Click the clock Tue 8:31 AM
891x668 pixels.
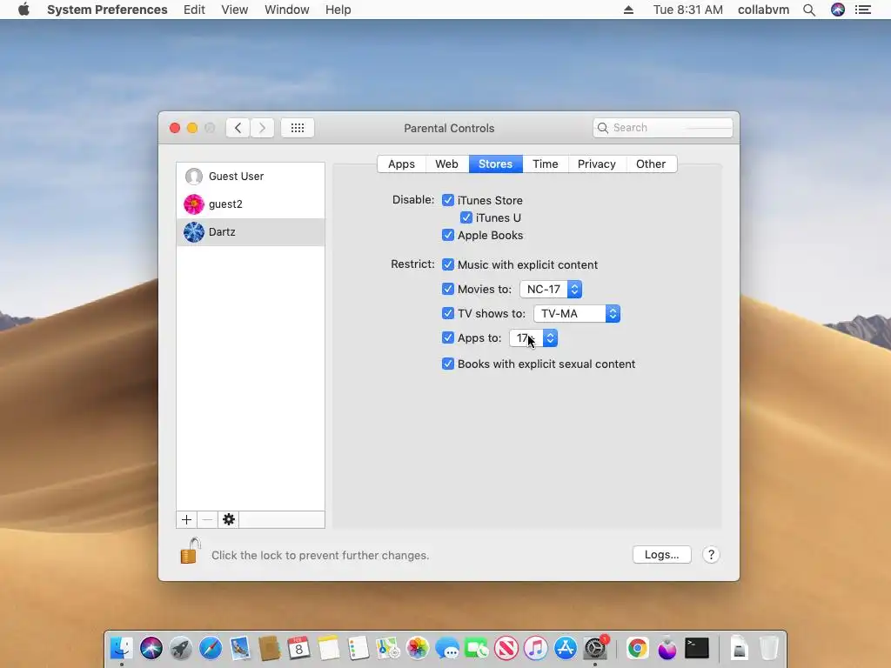tap(687, 10)
